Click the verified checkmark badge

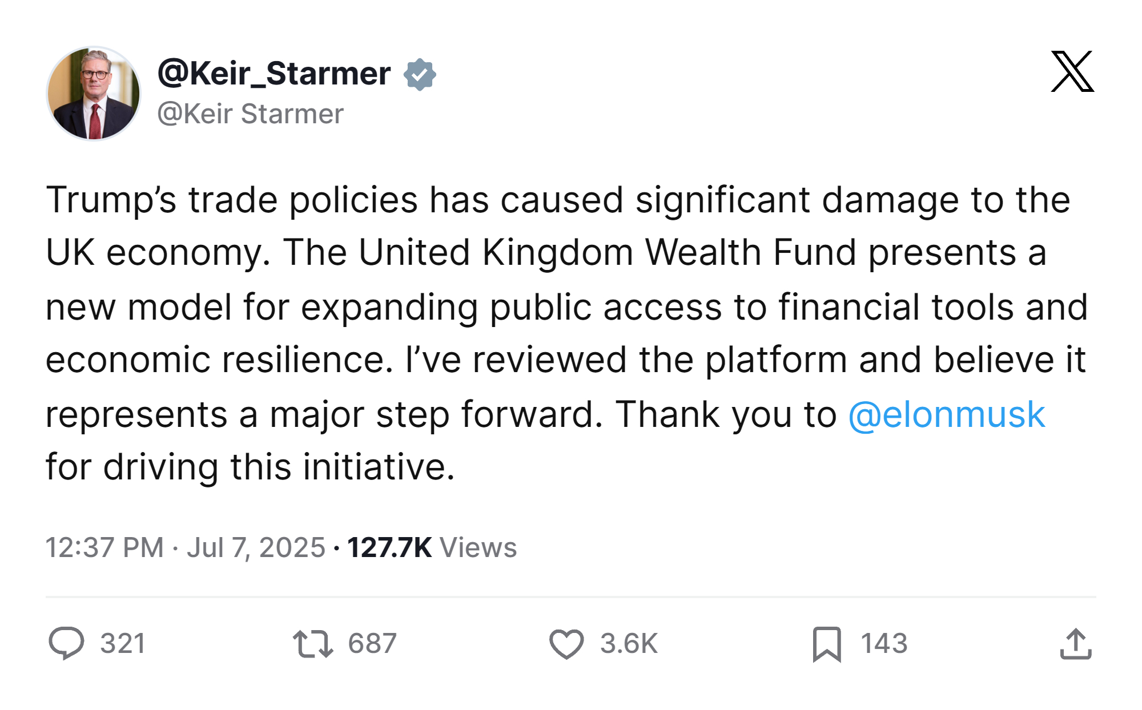420,74
